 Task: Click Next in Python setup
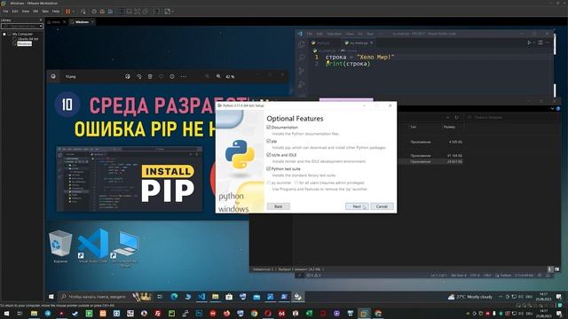pos(357,206)
